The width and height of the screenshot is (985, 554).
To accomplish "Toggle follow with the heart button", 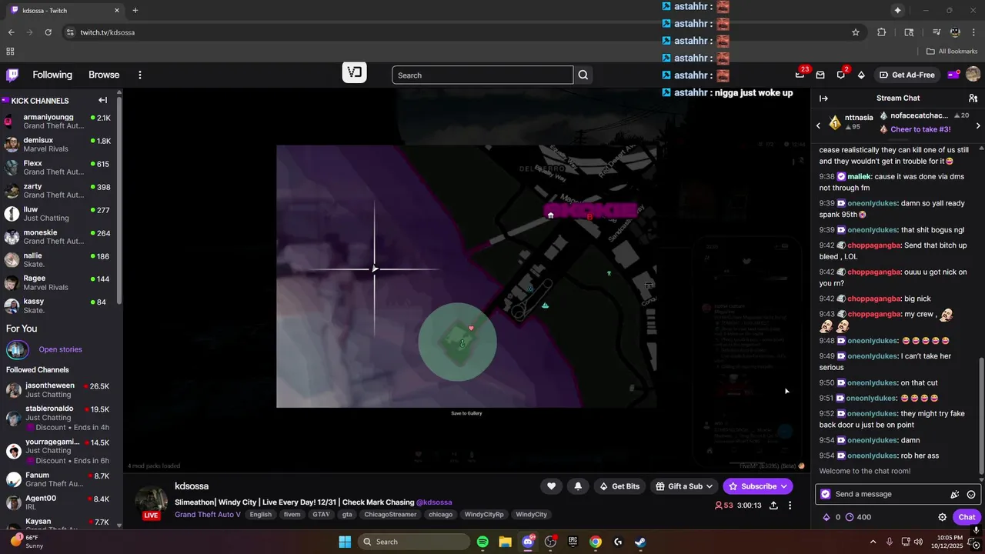I will click(551, 486).
